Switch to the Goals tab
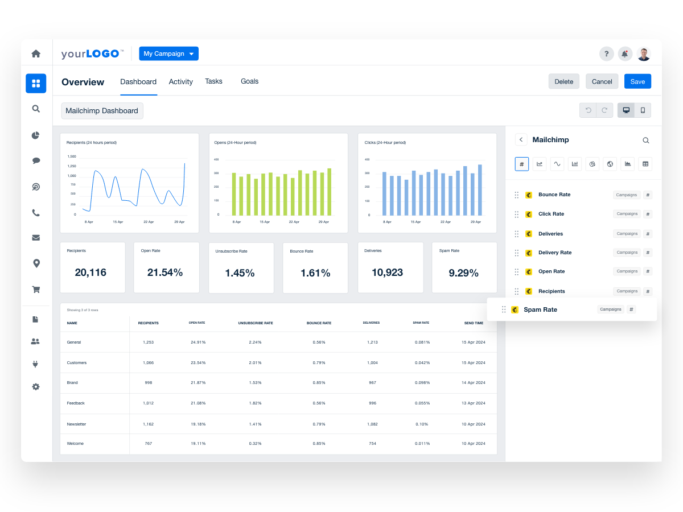Screen dimensions: 683x512 [x=249, y=81]
